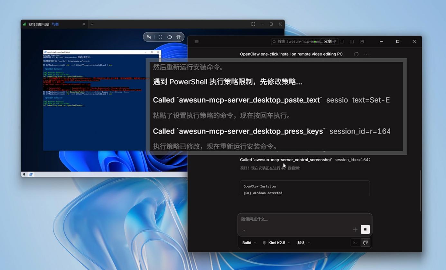
Task: Click the awesun-mcp-server_desktop_paste_text call line
Action: click(271, 100)
